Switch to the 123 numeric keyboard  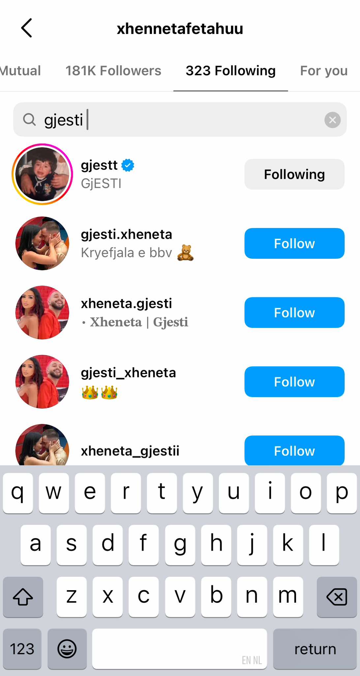pyautogui.click(x=22, y=649)
